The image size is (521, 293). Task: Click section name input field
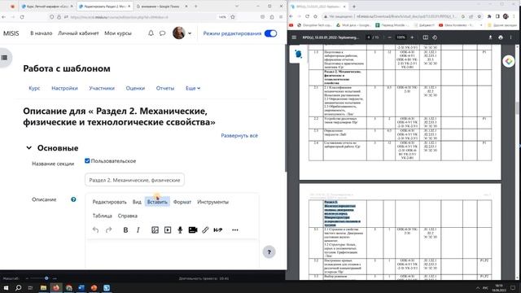134,180
